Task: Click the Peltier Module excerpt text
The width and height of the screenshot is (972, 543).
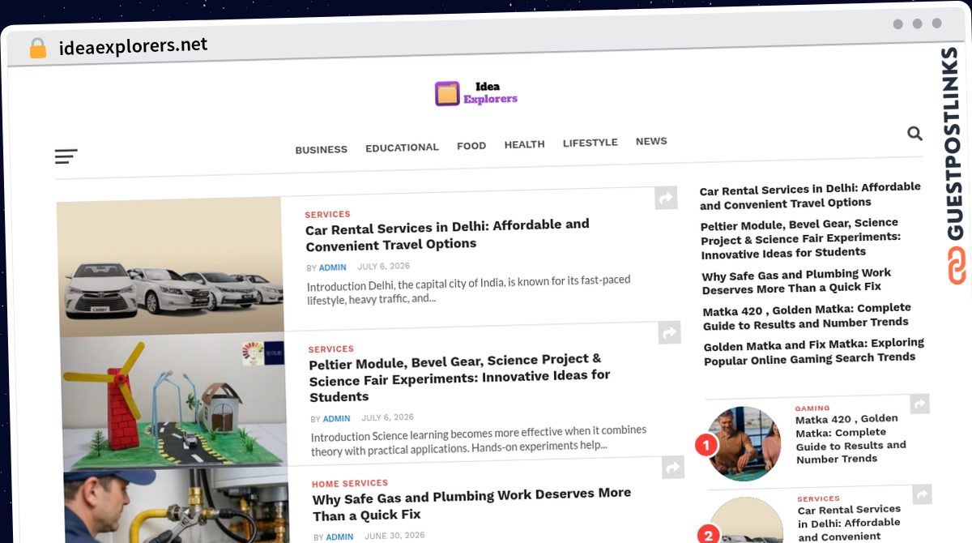Action: 479,438
